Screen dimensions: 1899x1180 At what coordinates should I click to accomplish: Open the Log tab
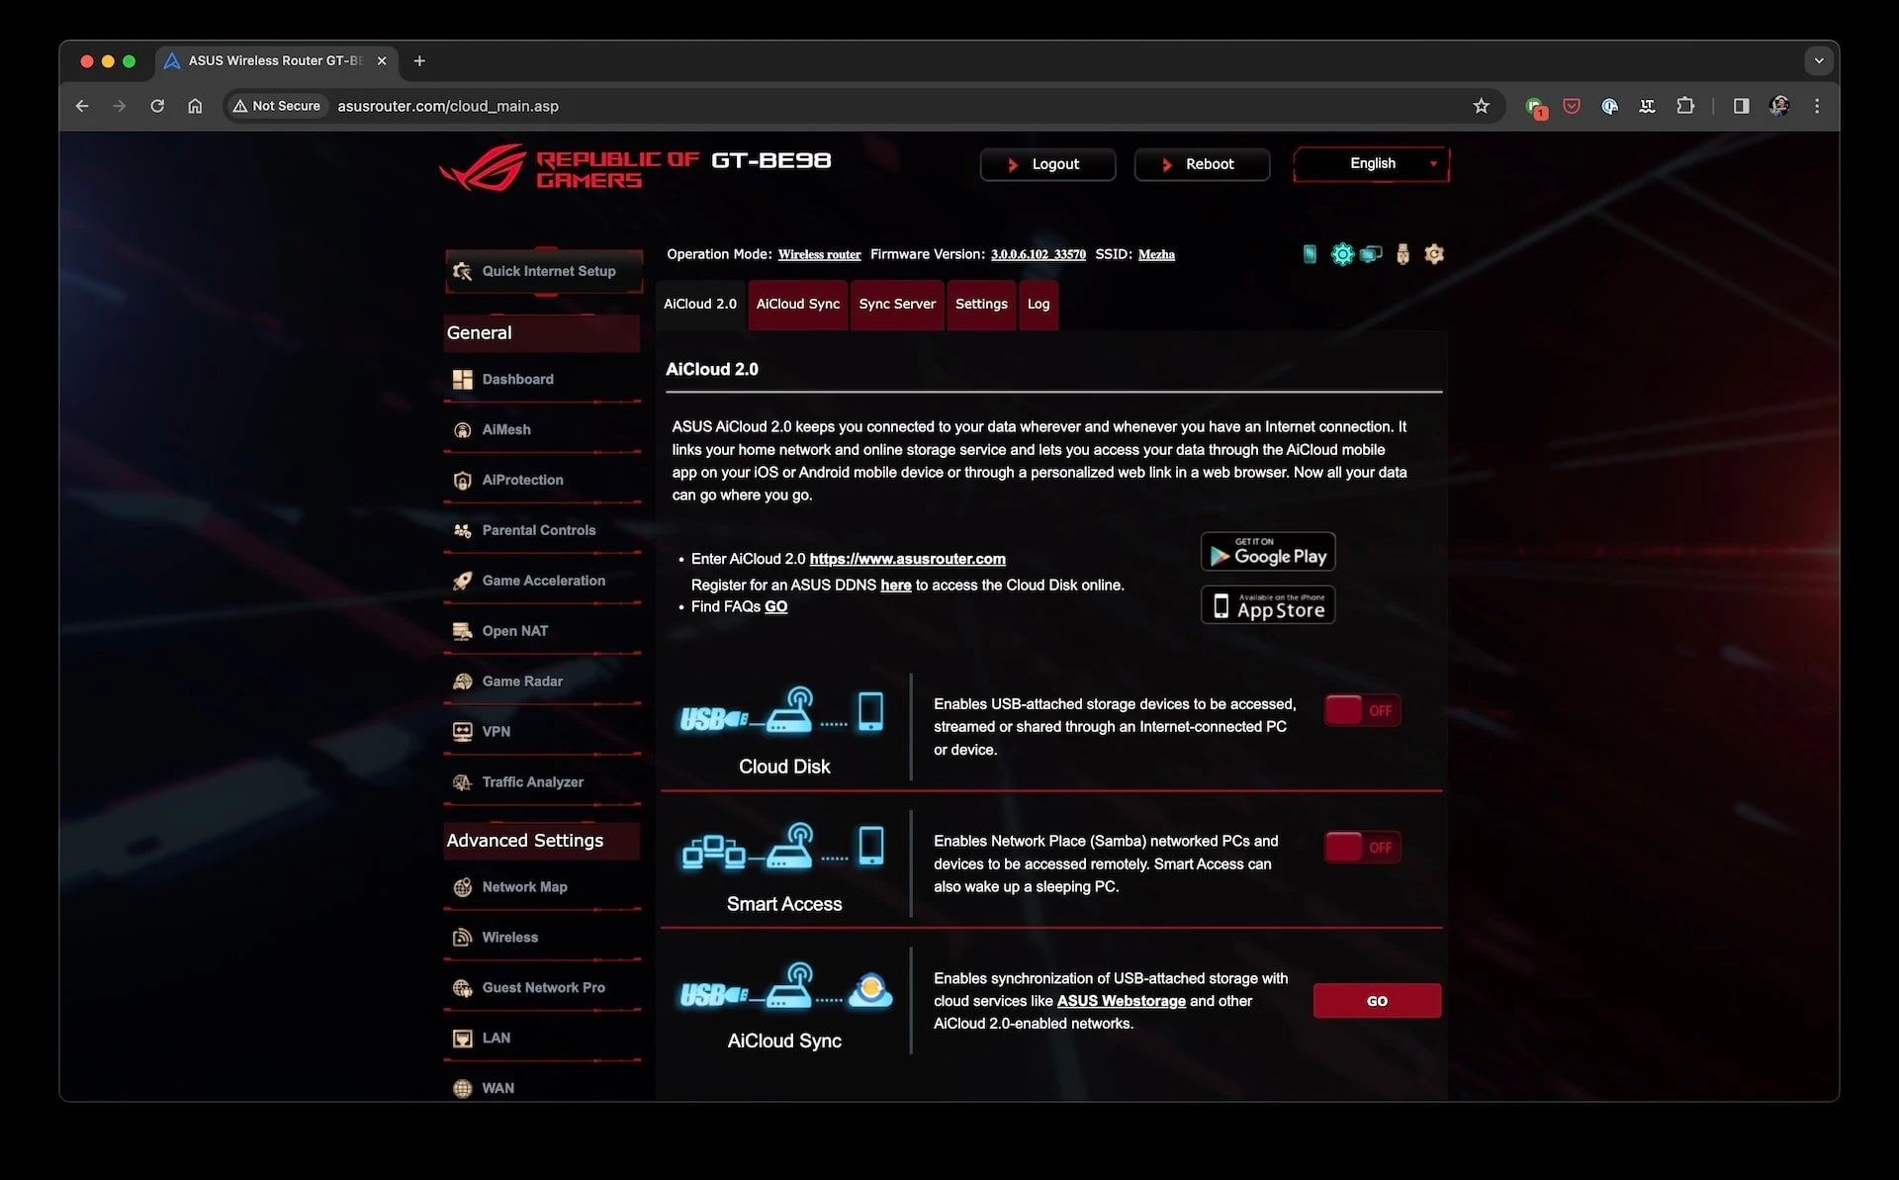point(1039,304)
